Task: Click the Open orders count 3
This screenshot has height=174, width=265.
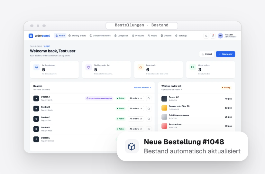Action: 200,70
